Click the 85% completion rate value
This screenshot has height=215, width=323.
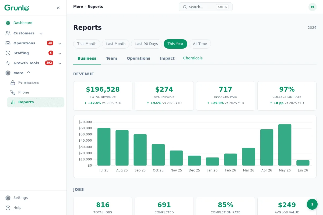(226, 205)
